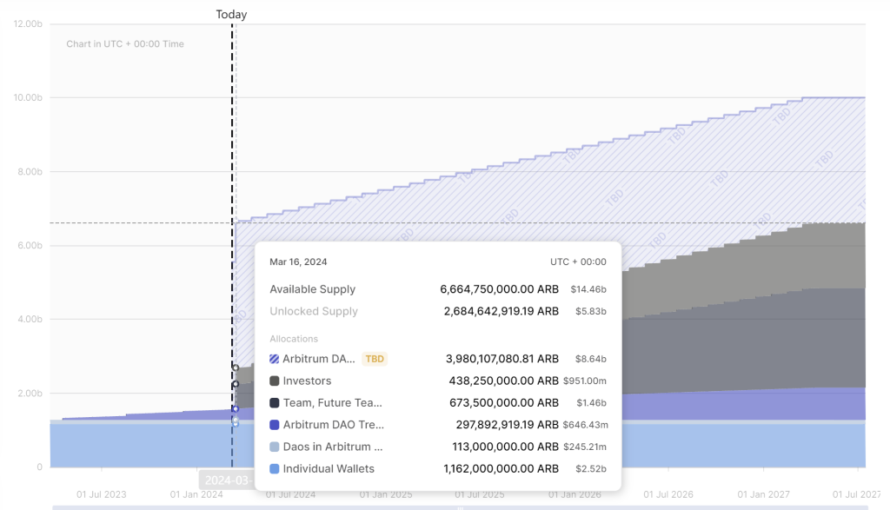Select the Daos in Arbitrum swatch
Viewport: 890px width, 510px height.
(x=275, y=447)
